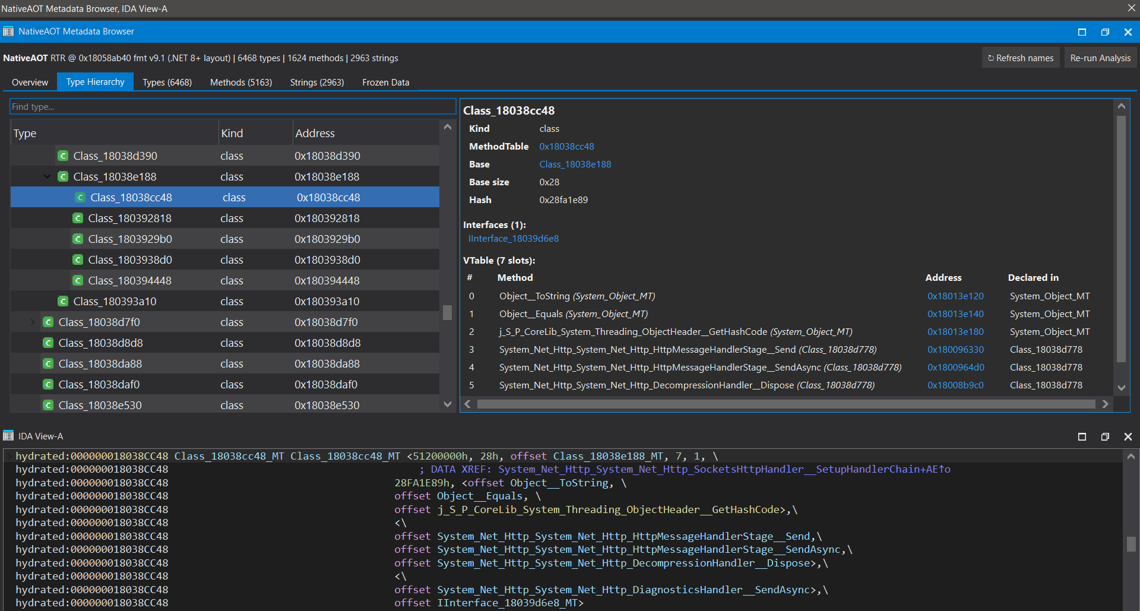Select the Class_18038da88 tree row
1140x611 pixels.
pos(225,364)
